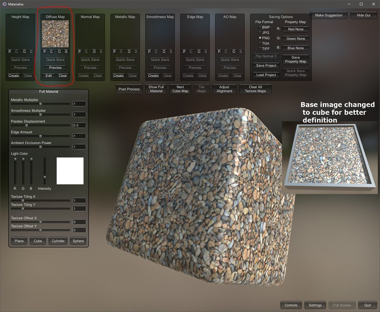The height and width of the screenshot is (312, 380).
Task: Open the Blue channel property map selector
Action: click(295, 48)
